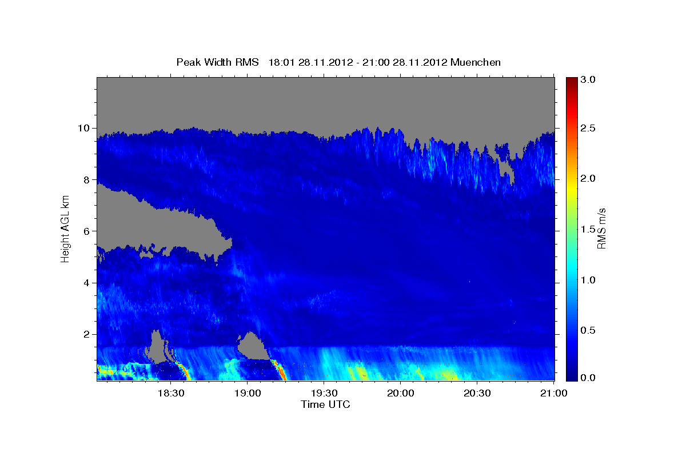Image resolution: width=686 pixels, height=457 pixels.
Task: Click the y-axis label 'Height AGL km'
Action: 65,228
